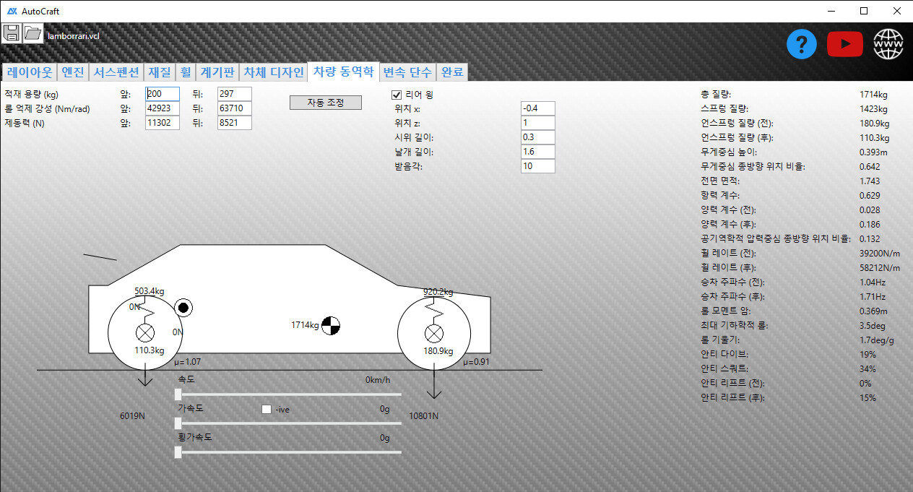Screen dimensions: 913x492
Task: Click the save floppy disk icon
Action: [x=12, y=33]
